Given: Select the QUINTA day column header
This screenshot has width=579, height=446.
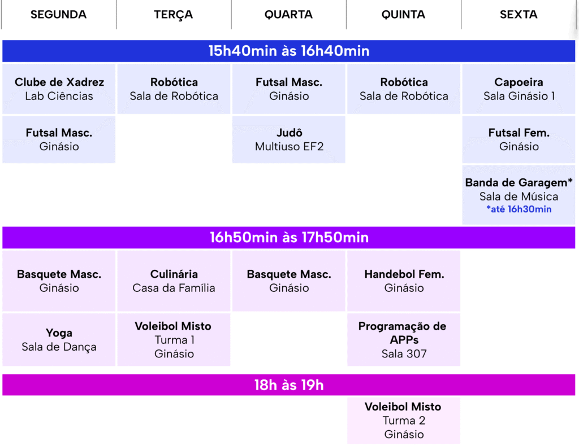Looking at the screenshot, I should point(404,14).
